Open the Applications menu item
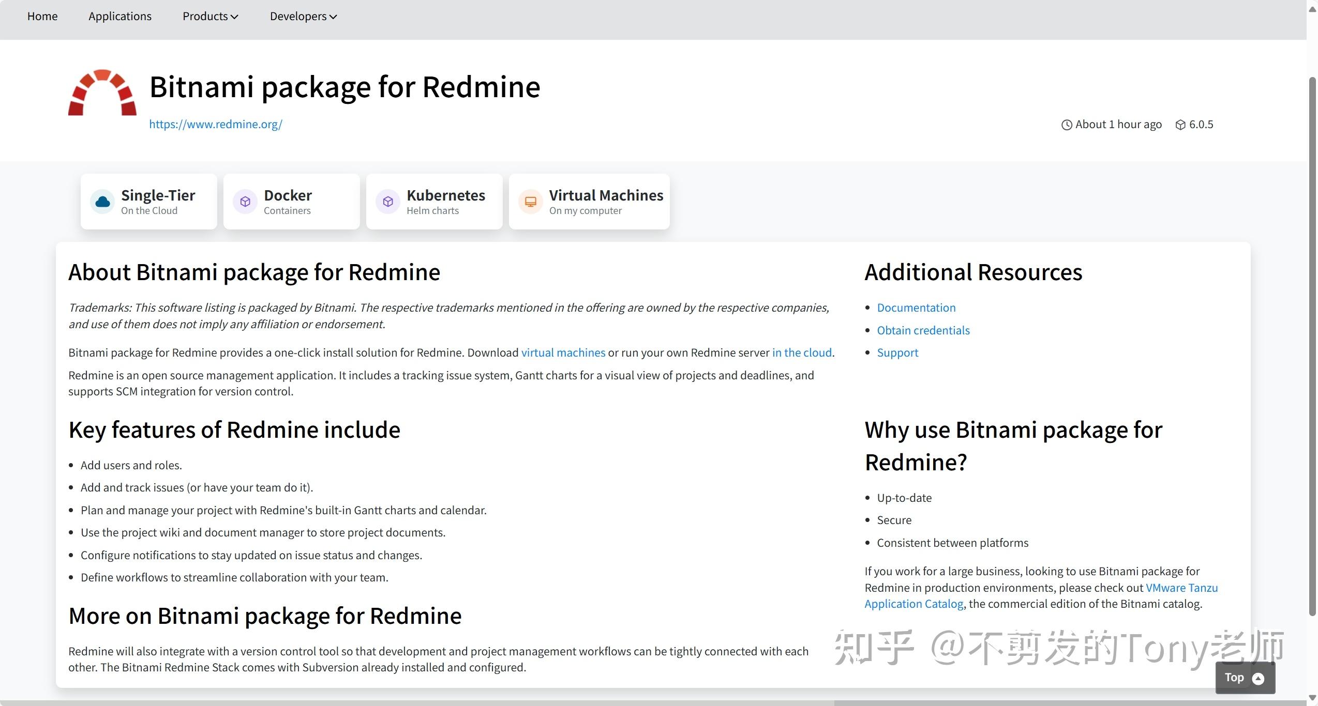 coord(119,16)
